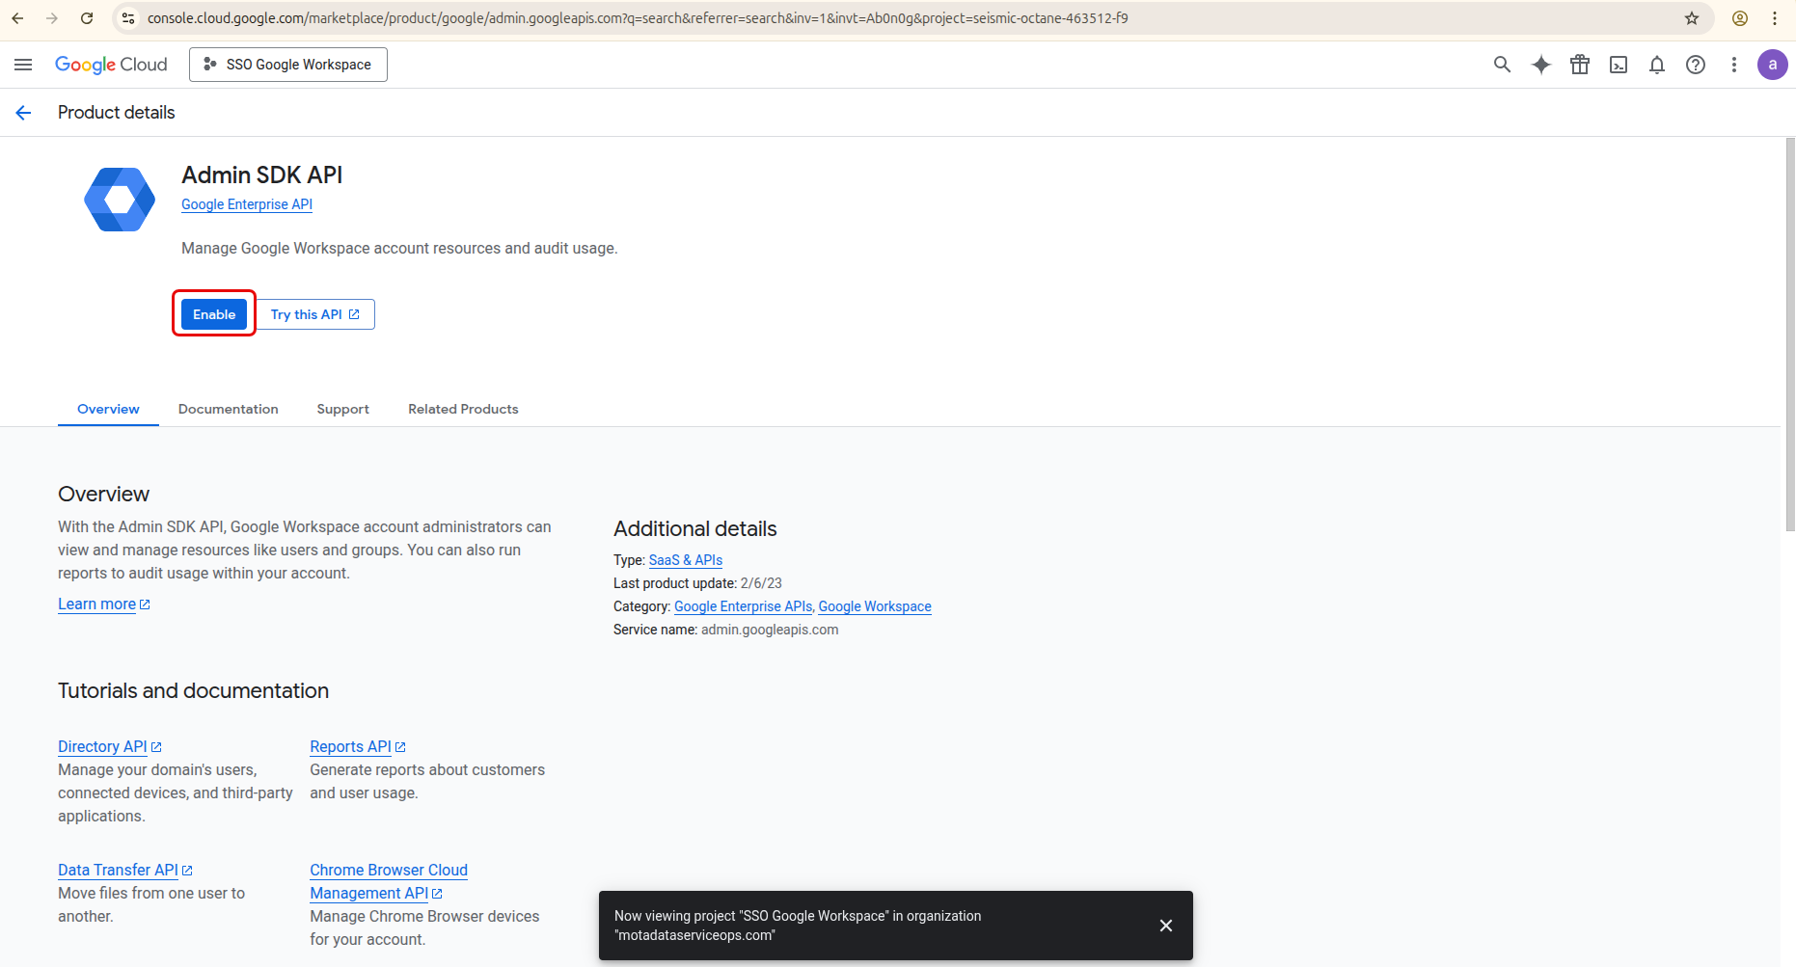
Task: Open Try this API
Action: click(x=314, y=314)
